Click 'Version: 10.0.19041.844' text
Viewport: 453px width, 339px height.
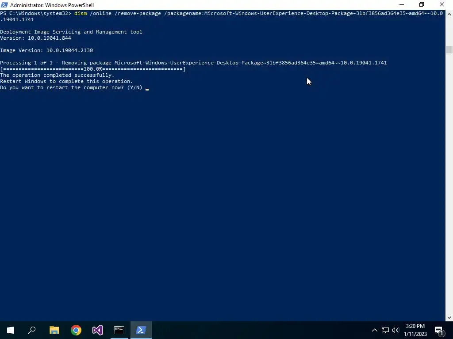pos(35,38)
